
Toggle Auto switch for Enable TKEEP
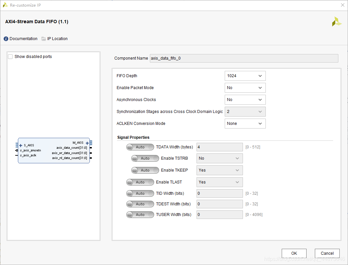(145, 170)
